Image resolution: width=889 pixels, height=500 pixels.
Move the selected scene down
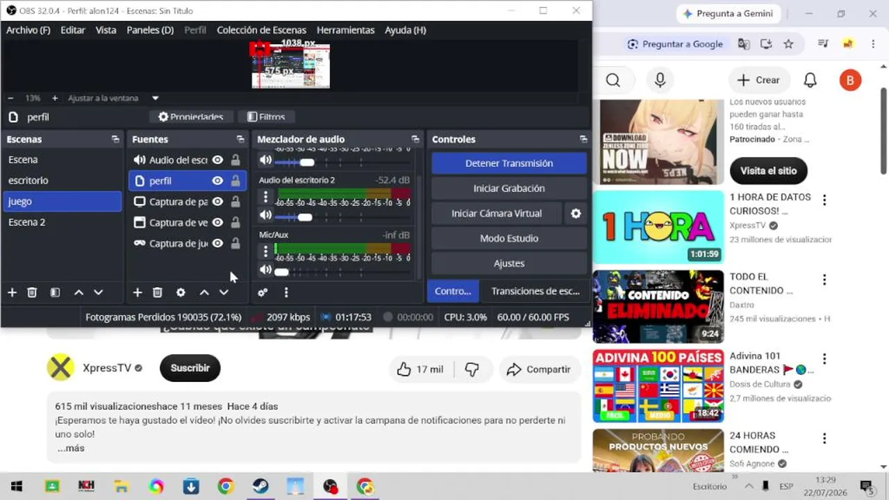click(98, 292)
